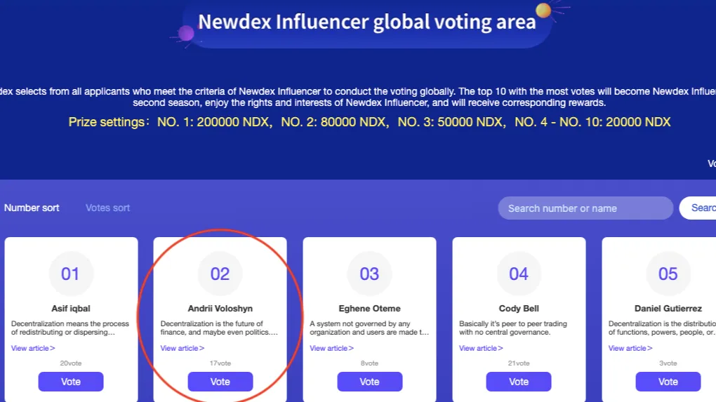
Task: Vote for Andrii Voloshyn
Action: coord(220,382)
